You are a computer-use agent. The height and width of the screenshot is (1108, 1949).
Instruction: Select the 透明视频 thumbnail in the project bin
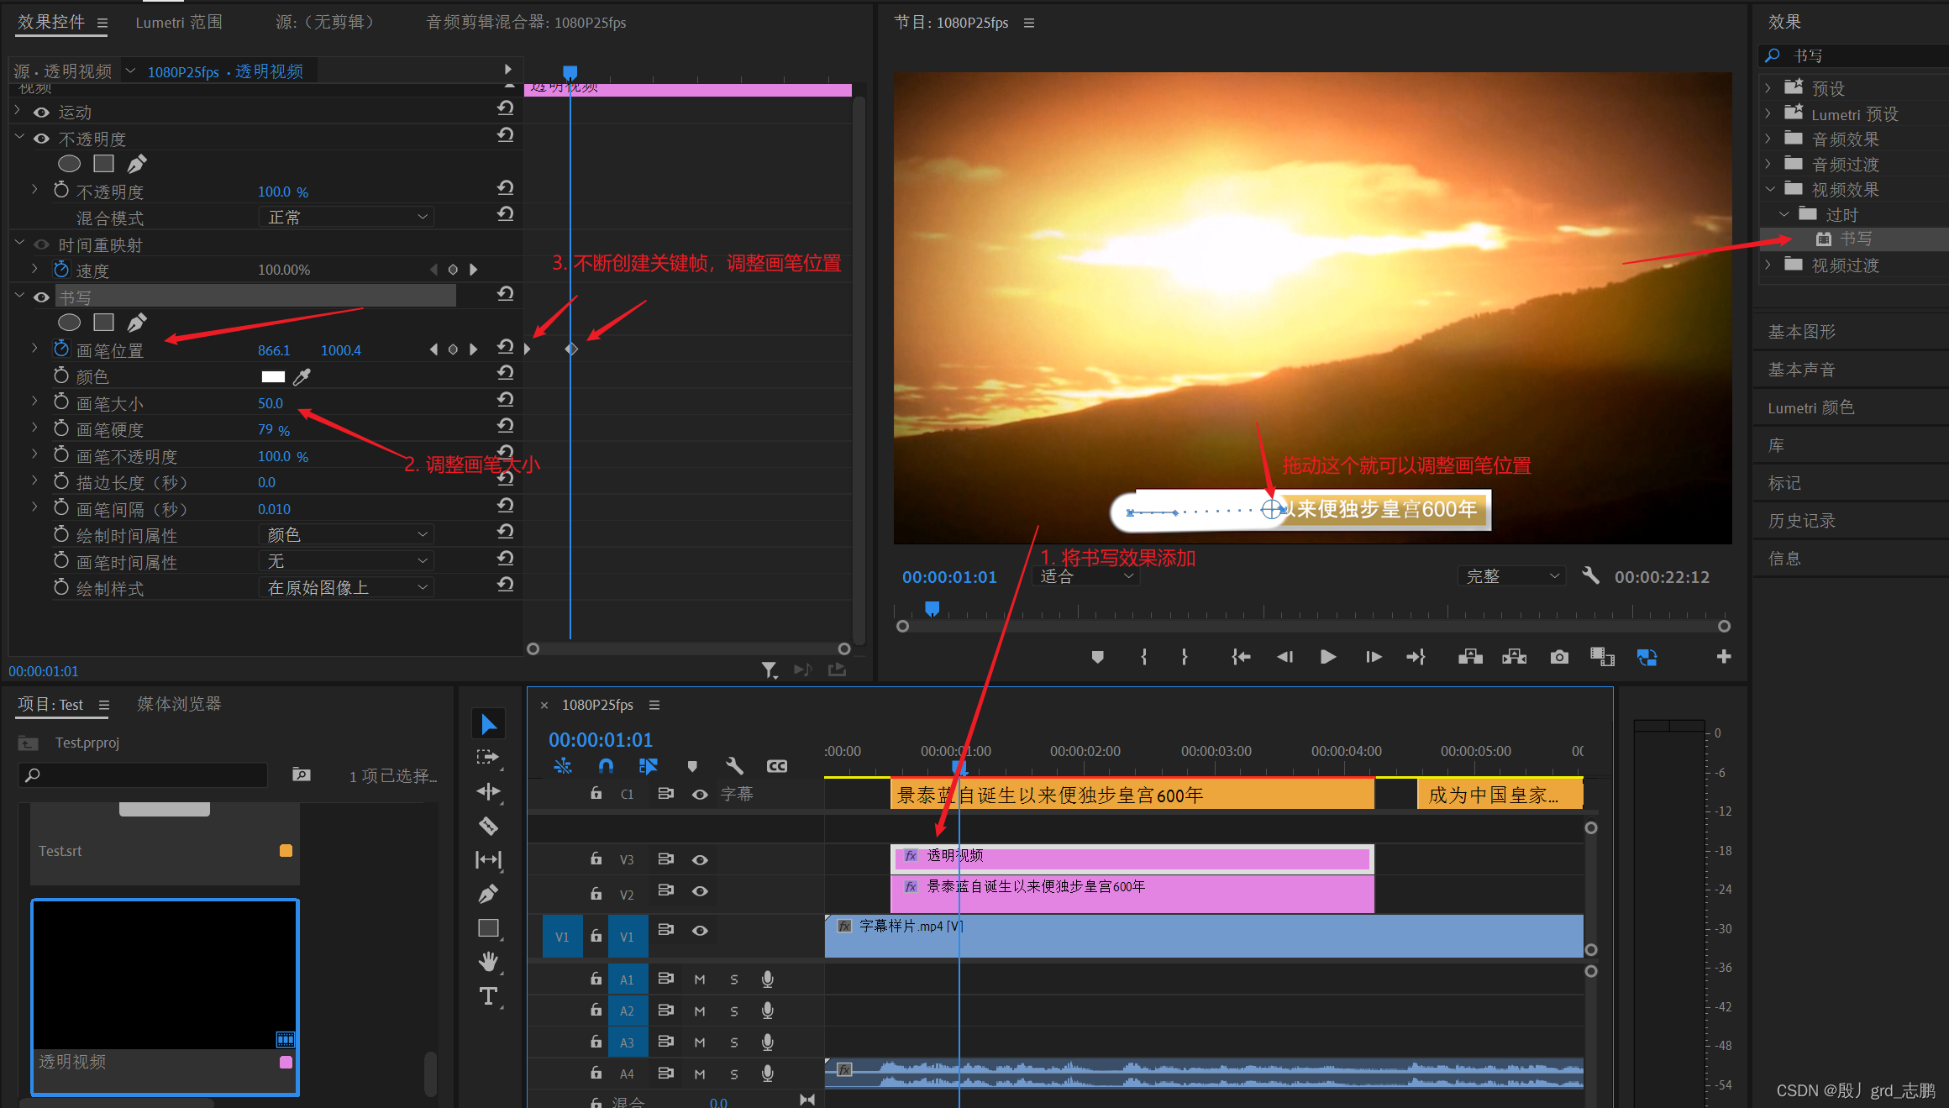click(165, 974)
